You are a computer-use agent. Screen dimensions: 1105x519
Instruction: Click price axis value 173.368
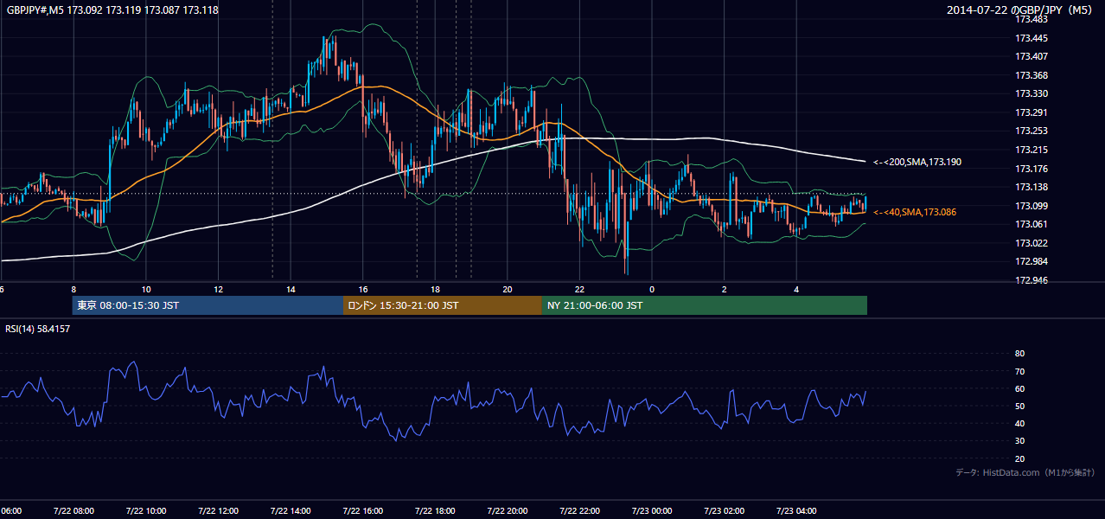click(x=1032, y=75)
